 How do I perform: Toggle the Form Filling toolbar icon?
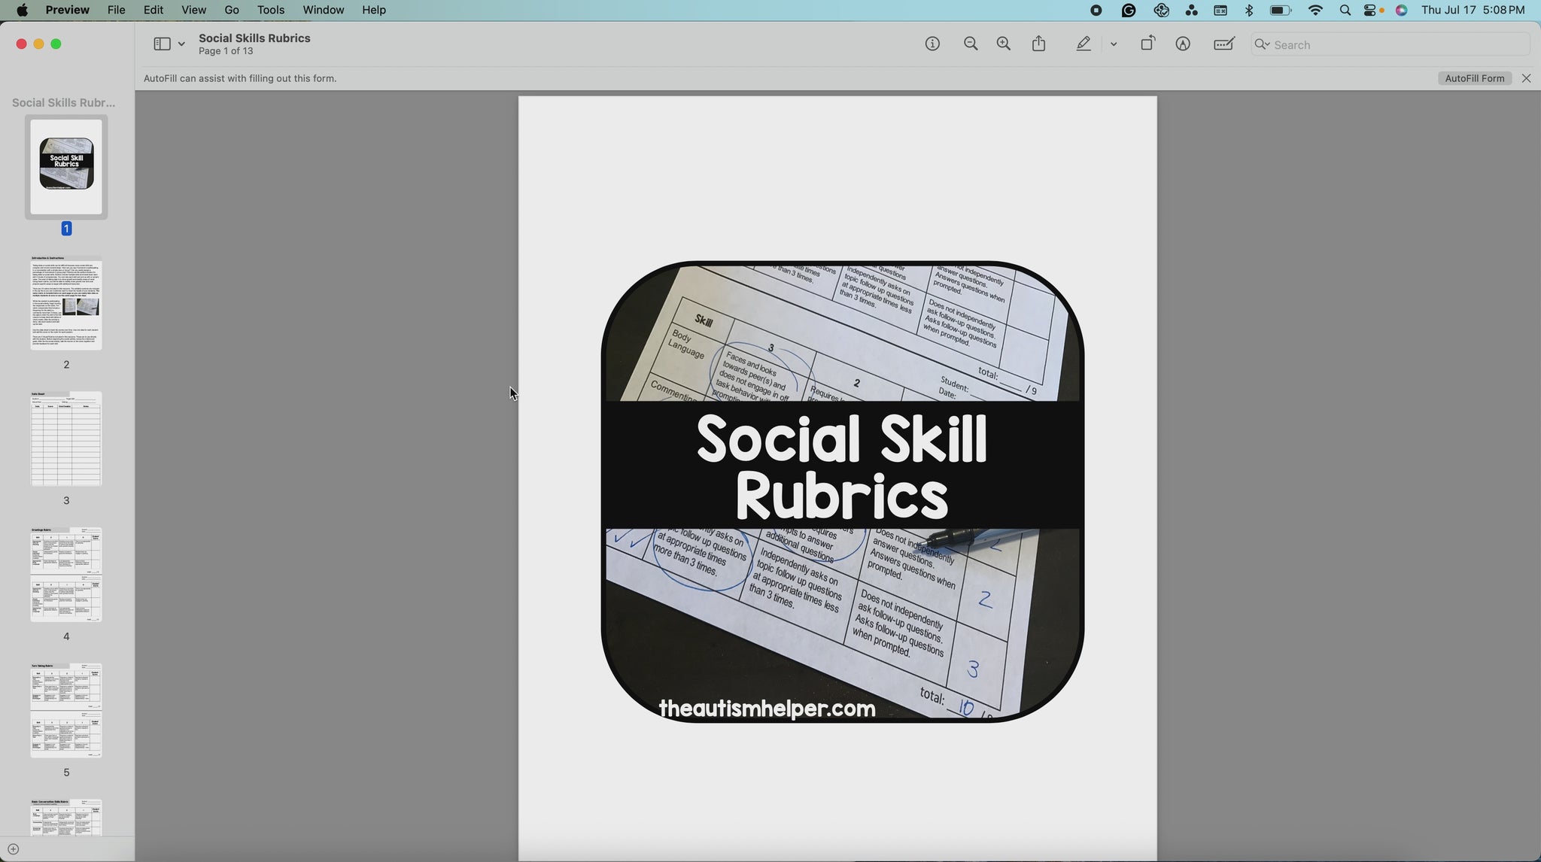coord(1224,44)
